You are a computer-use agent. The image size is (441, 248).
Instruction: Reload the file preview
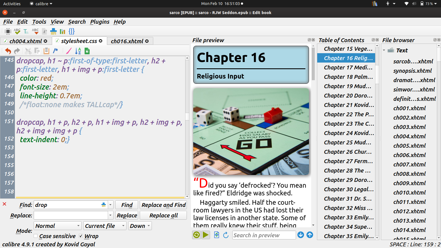pos(226,235)
